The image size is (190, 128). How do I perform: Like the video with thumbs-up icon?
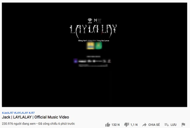pos(108,125)
